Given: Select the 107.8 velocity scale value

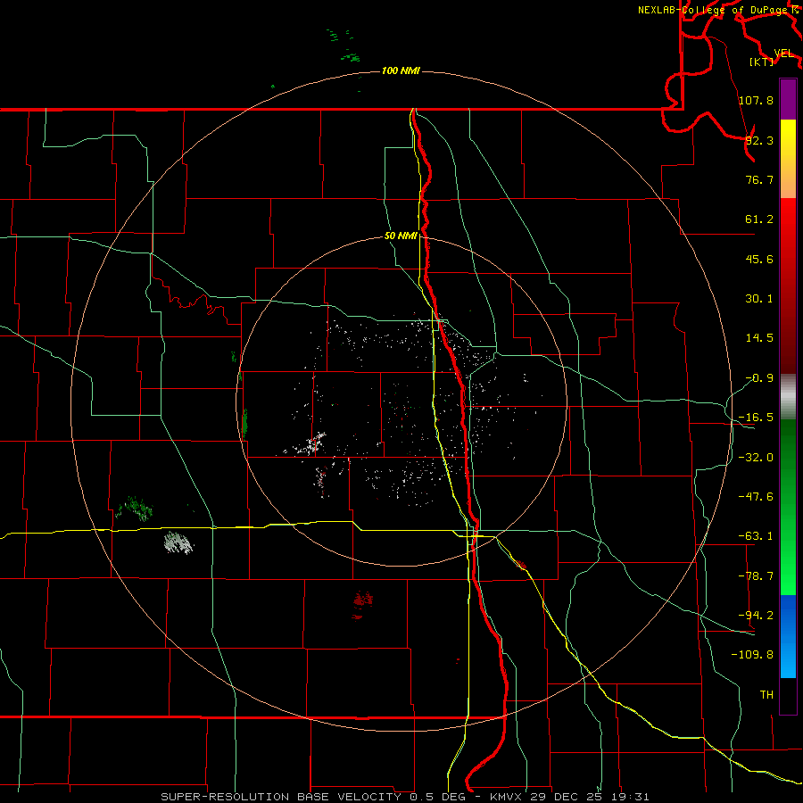Looking at the screenshot, I should (x=756, y=100).
